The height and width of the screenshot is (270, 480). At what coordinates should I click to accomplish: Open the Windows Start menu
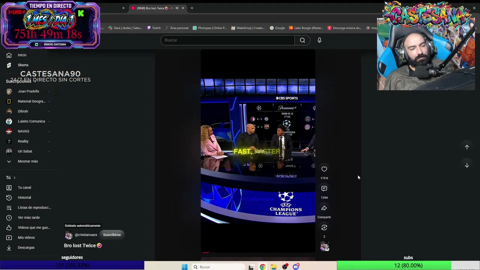point(184,267)
